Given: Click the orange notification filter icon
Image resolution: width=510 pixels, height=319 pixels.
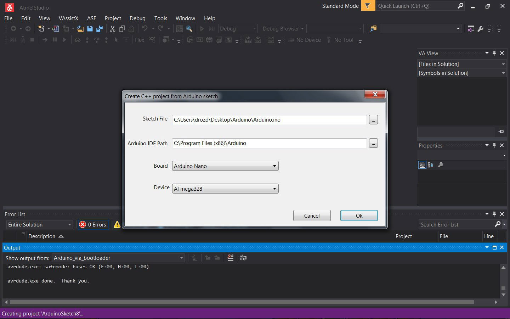Looking at the screenshot, I should [x=368, y=6].
